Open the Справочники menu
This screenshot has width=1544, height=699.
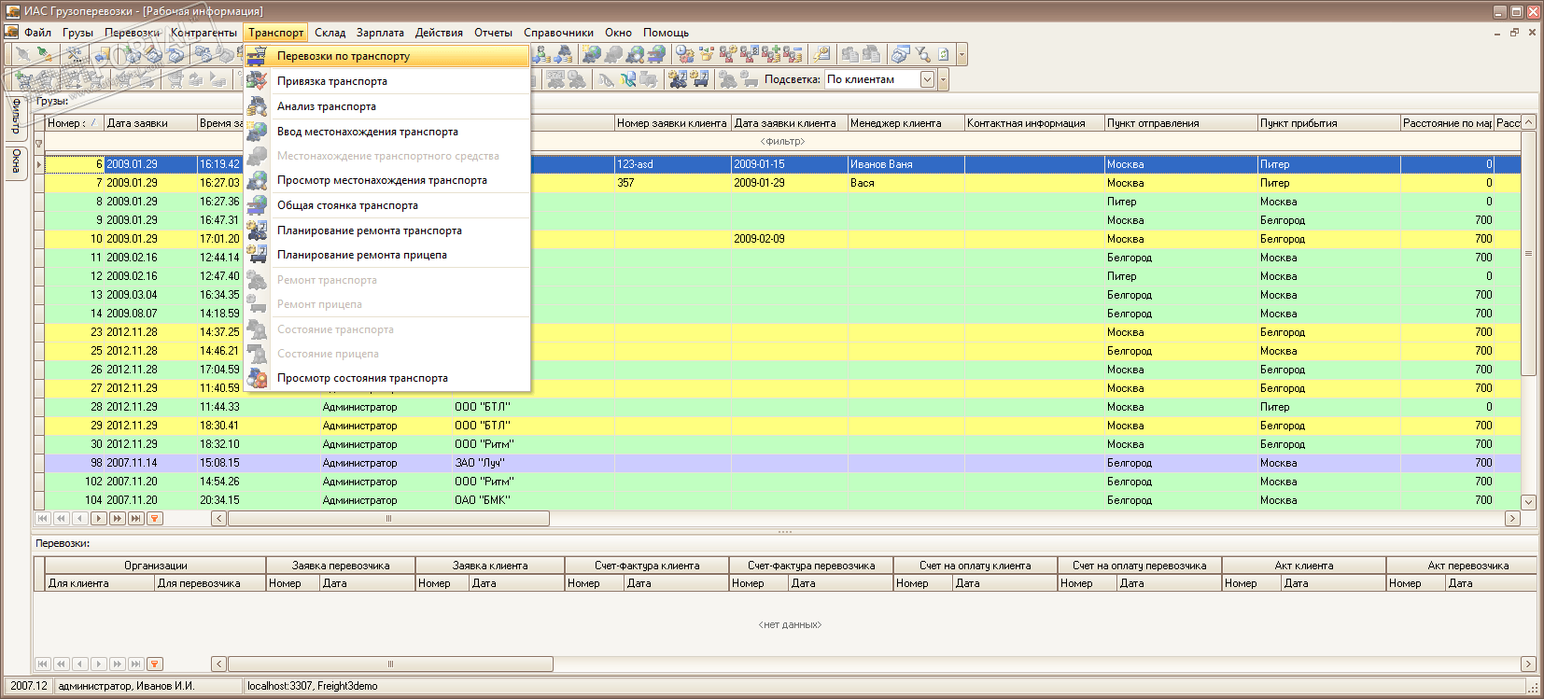(x=558, y=33)
